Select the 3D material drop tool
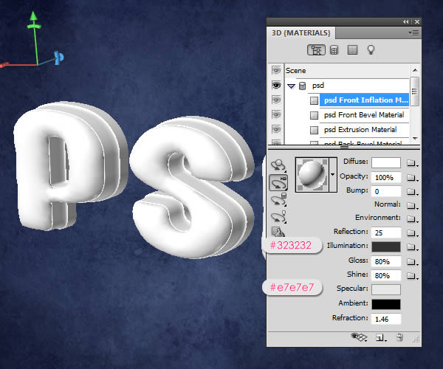The height and width of the screenshot is (369, 443). click(x=278, y=165)
